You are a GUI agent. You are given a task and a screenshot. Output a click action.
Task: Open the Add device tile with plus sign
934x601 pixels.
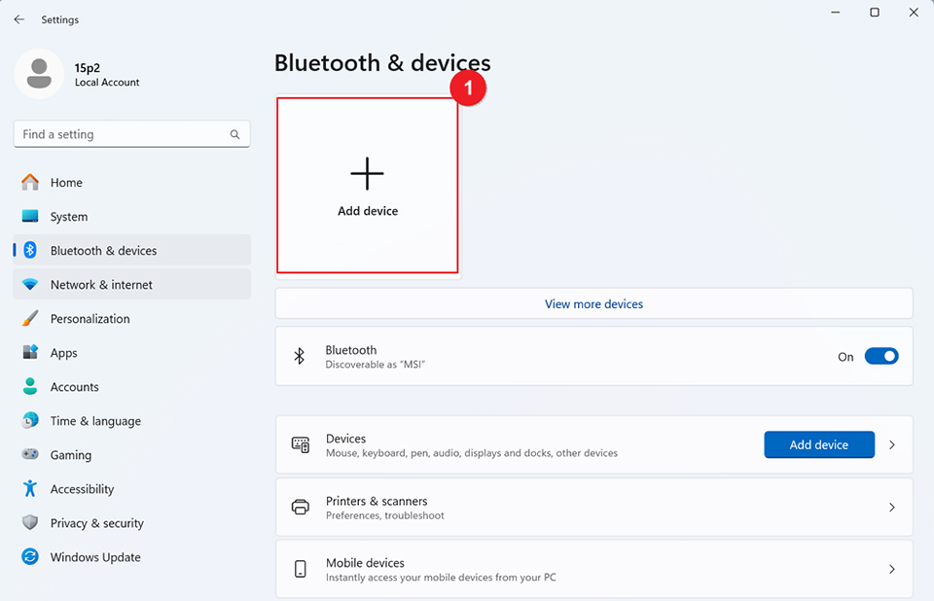tap(367, 185)
